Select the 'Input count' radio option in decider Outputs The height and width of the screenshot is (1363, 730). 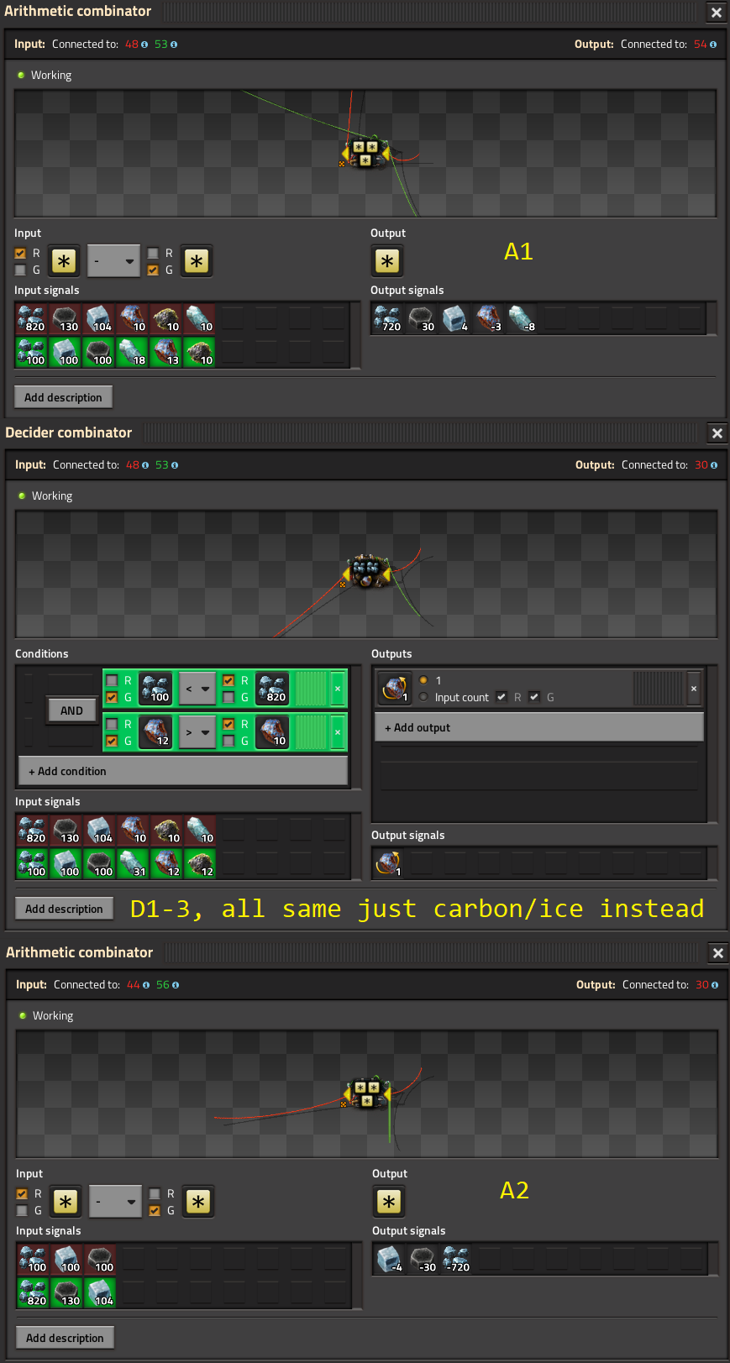pyautogui.click(x=423, y=697)
